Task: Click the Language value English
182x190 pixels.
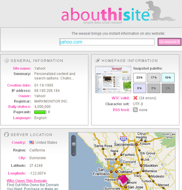Action: coord(40,118)
